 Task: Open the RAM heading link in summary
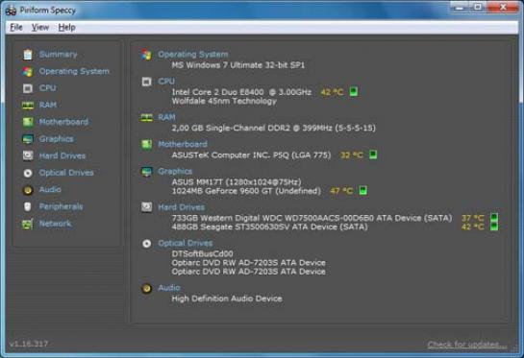(166, 117)
